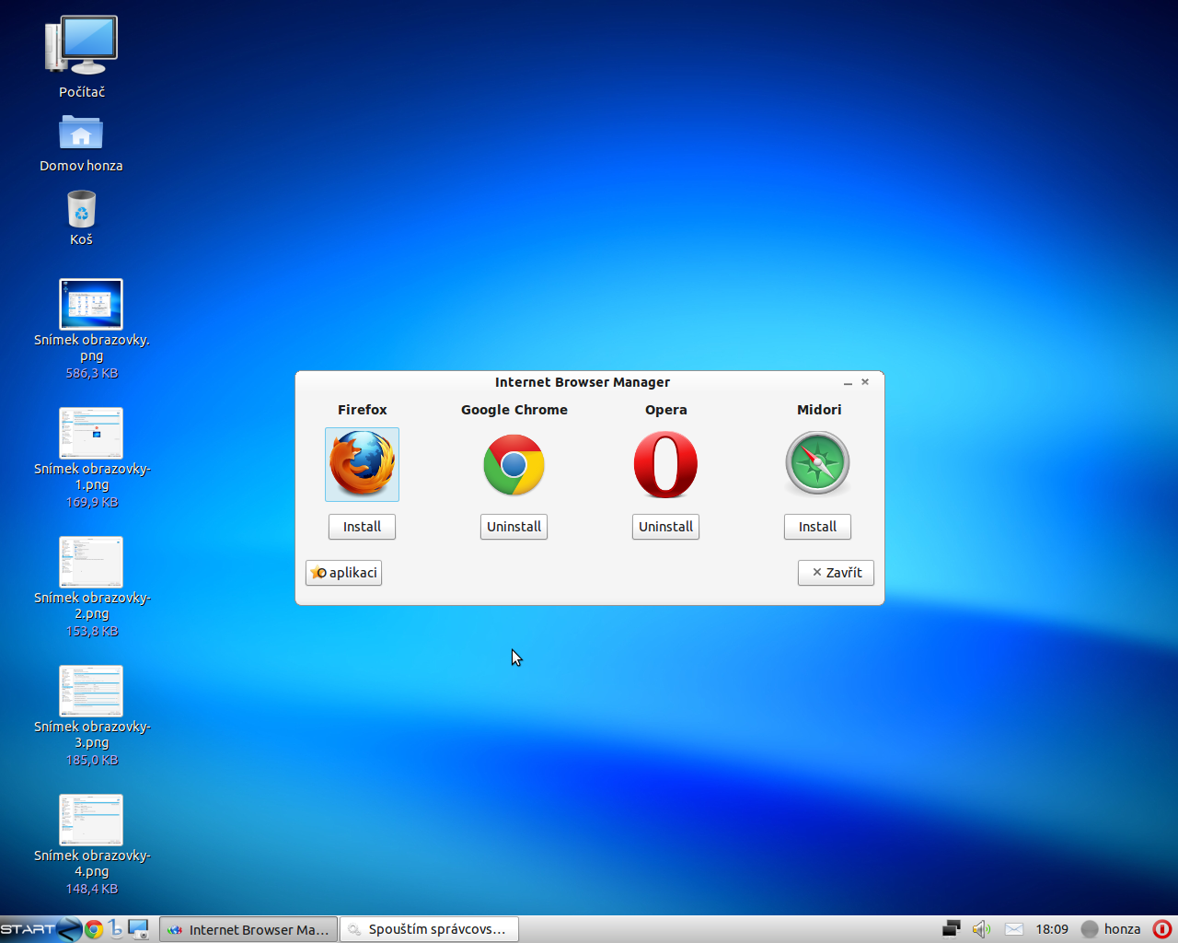Open the START menu
Image resolution: width=1178 pixels, height=943 pixels.
(40, 929)
